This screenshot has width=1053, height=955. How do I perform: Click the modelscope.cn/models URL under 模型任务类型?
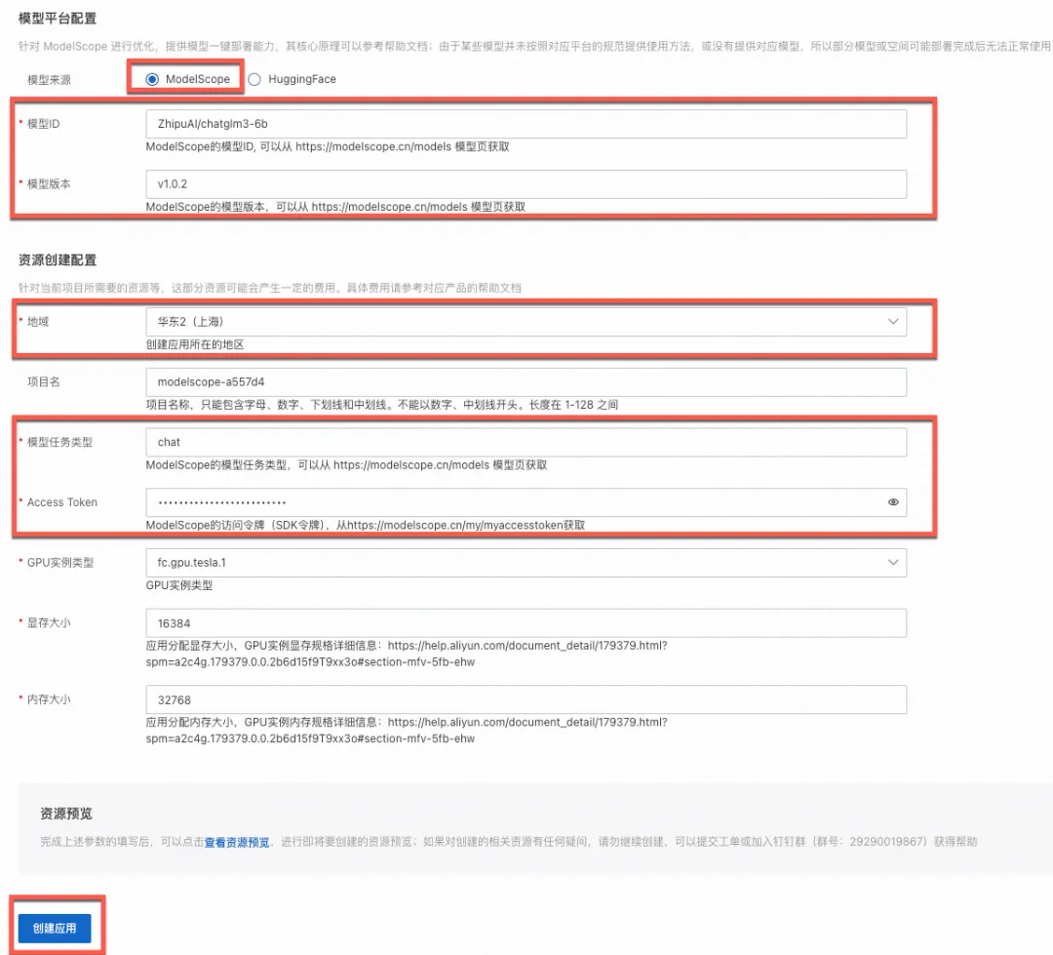[411, 465]
